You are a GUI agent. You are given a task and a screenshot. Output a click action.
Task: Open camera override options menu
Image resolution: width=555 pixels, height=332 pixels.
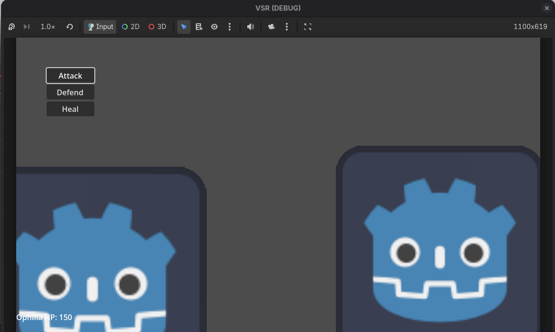coord(287,27)
